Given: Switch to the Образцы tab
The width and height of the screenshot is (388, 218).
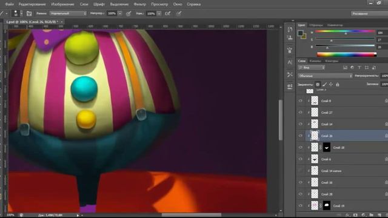Looking at the screenshot, I should click(x=316, y=25).
